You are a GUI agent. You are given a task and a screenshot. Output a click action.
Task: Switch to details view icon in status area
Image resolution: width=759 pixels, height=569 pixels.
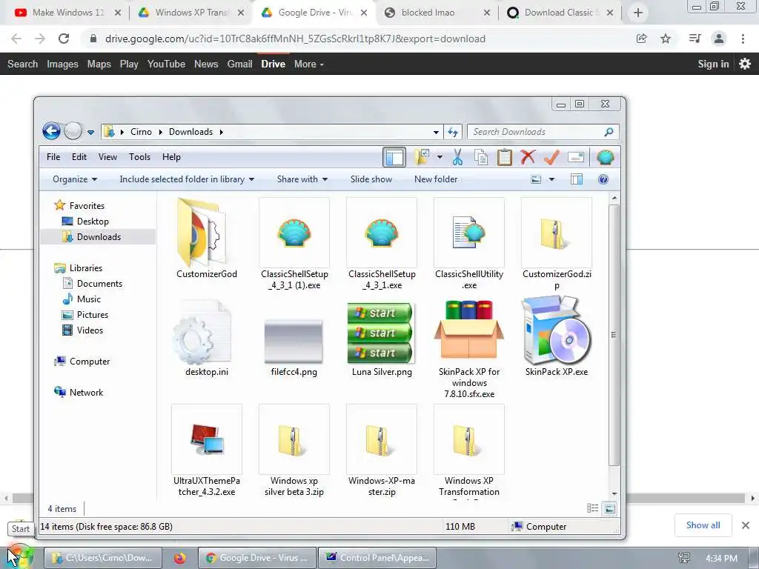pyautogui.click(x=592, y=508)
